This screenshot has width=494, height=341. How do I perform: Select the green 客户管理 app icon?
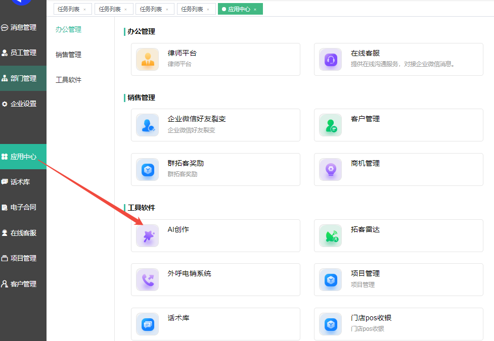[331, 125]
